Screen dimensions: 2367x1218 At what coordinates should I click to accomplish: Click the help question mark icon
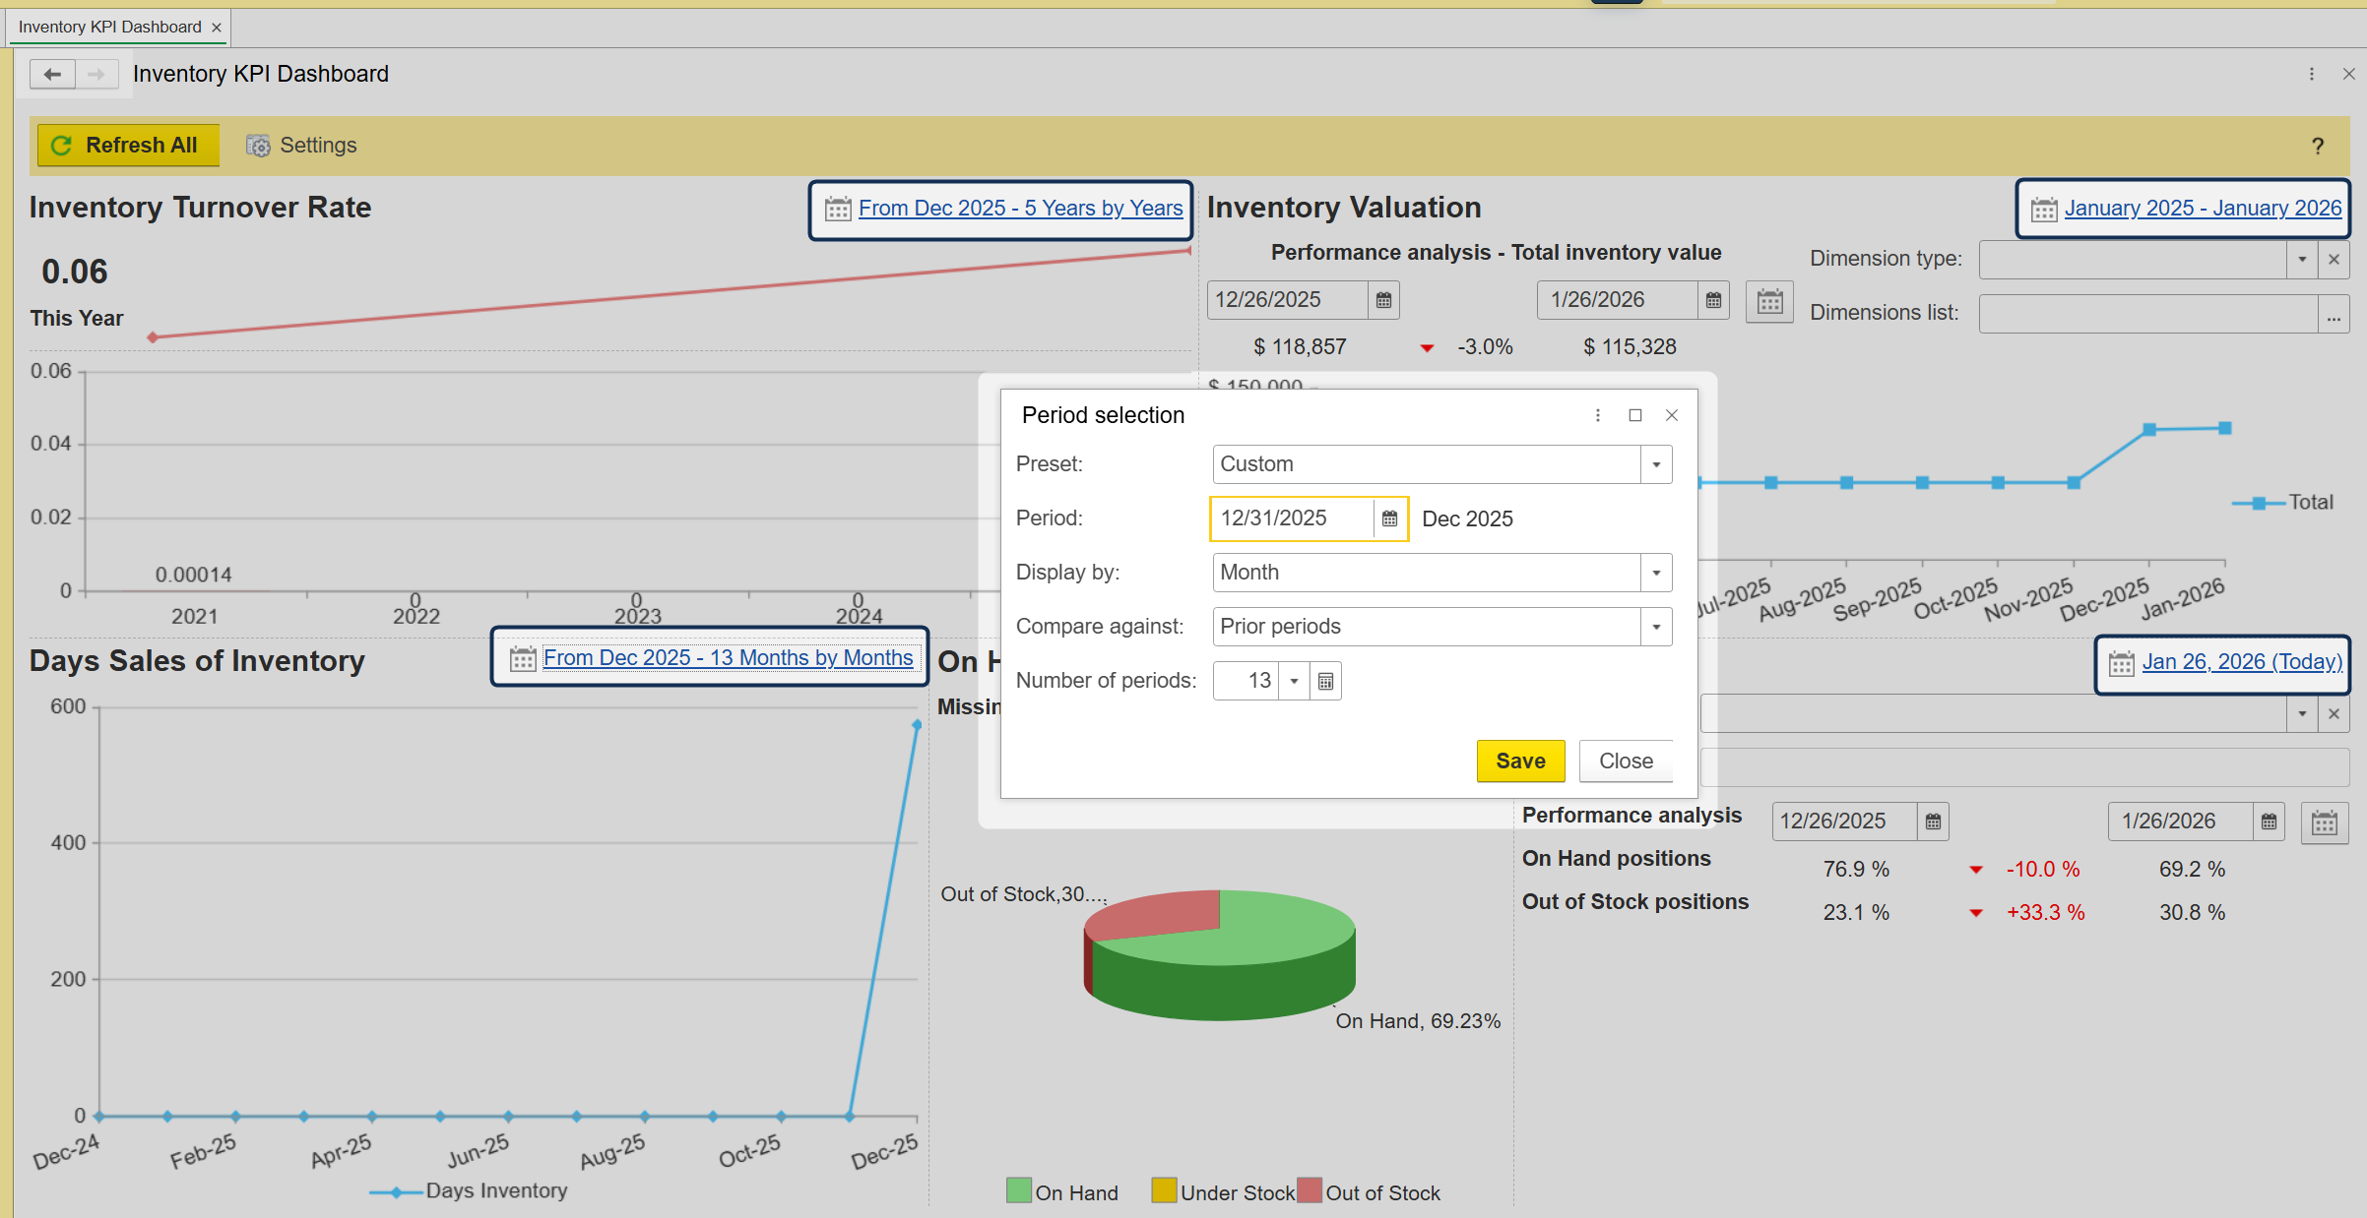pyautogui.click(x=2317, y=147)
